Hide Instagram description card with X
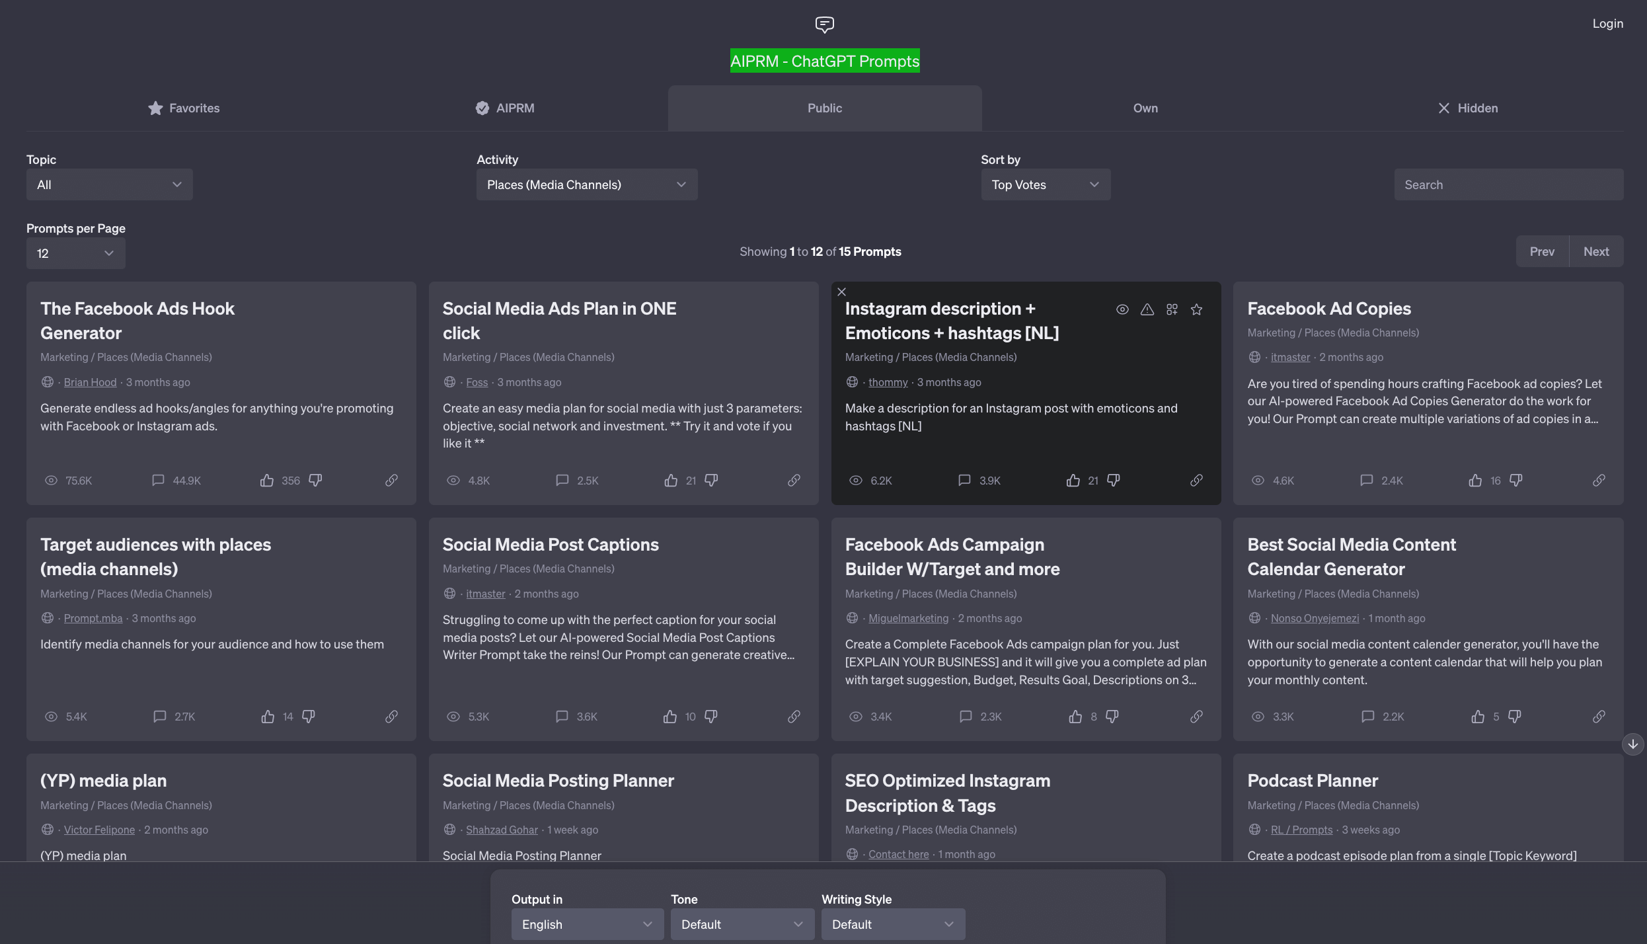1647x944 pixels. (x=841, y=292)
